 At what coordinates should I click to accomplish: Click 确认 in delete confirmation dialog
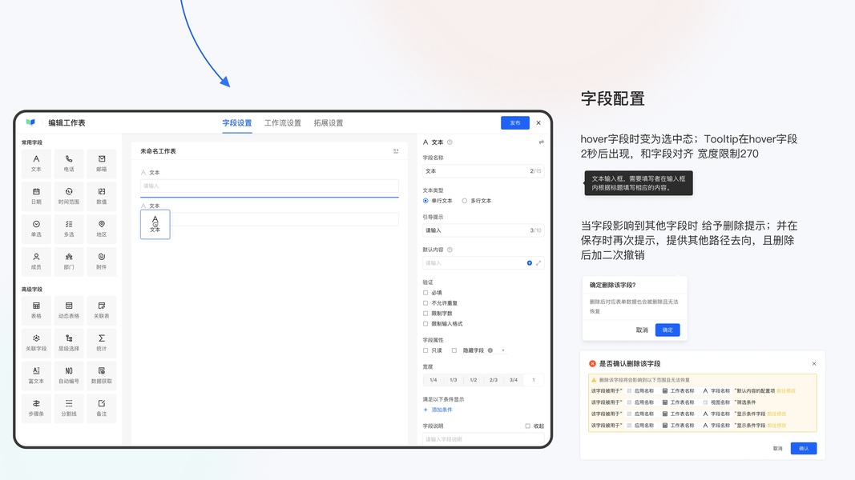804,449
